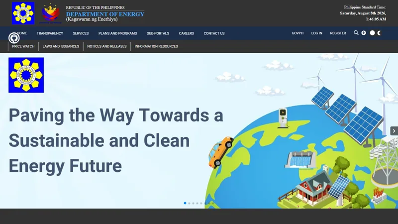The image size is (398, 224).
Task: Open the CONTACT US page
Action: point(214,33)
